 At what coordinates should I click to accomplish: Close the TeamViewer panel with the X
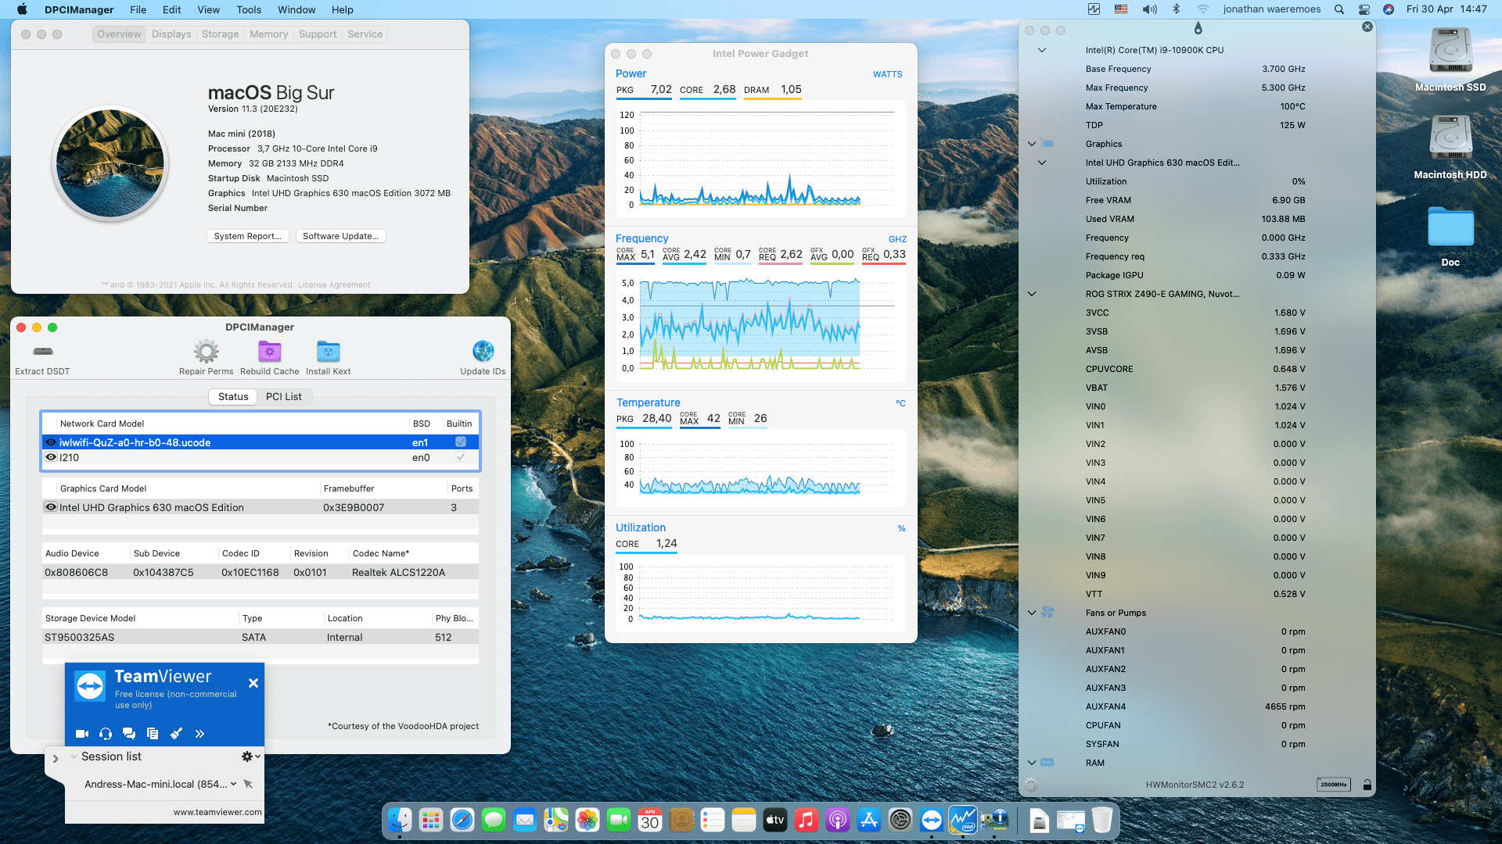pos(253,683)
